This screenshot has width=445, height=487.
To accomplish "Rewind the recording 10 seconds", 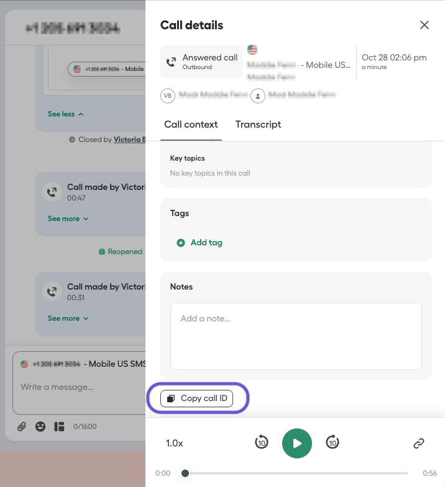I will point(262,443).
